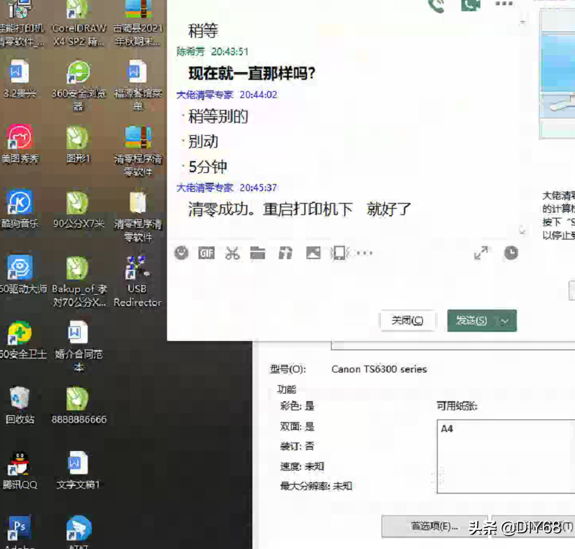The image size is (575, 549).
Task: Click the GIF button in chat toolbar
Action: tap(206, 253)
